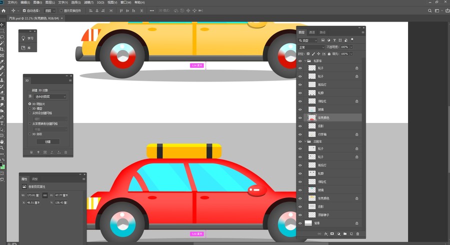Screen dimensions: 450x245
Task: Add a layer mask via bottom icon
Action: point(332,234)
